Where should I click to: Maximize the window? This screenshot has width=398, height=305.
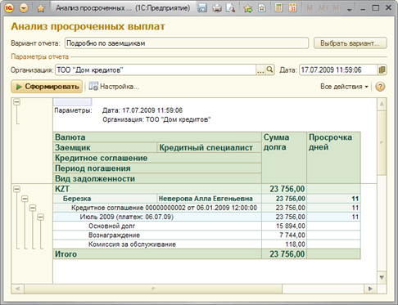[376, 8]
